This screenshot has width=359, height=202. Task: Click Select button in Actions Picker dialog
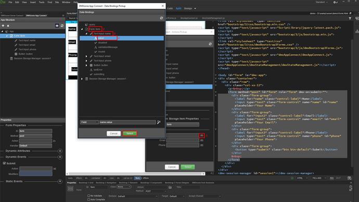[x=188, y=167]
